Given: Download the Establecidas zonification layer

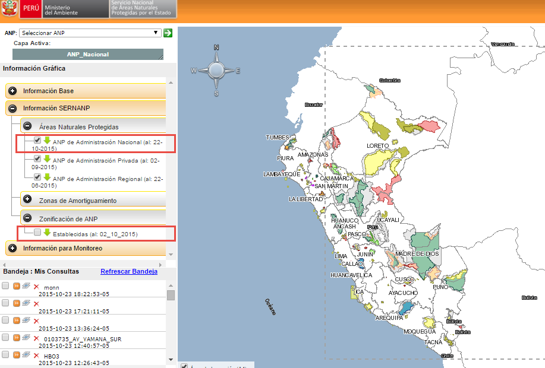Looking at the screenshot, I should pos(47,233).
